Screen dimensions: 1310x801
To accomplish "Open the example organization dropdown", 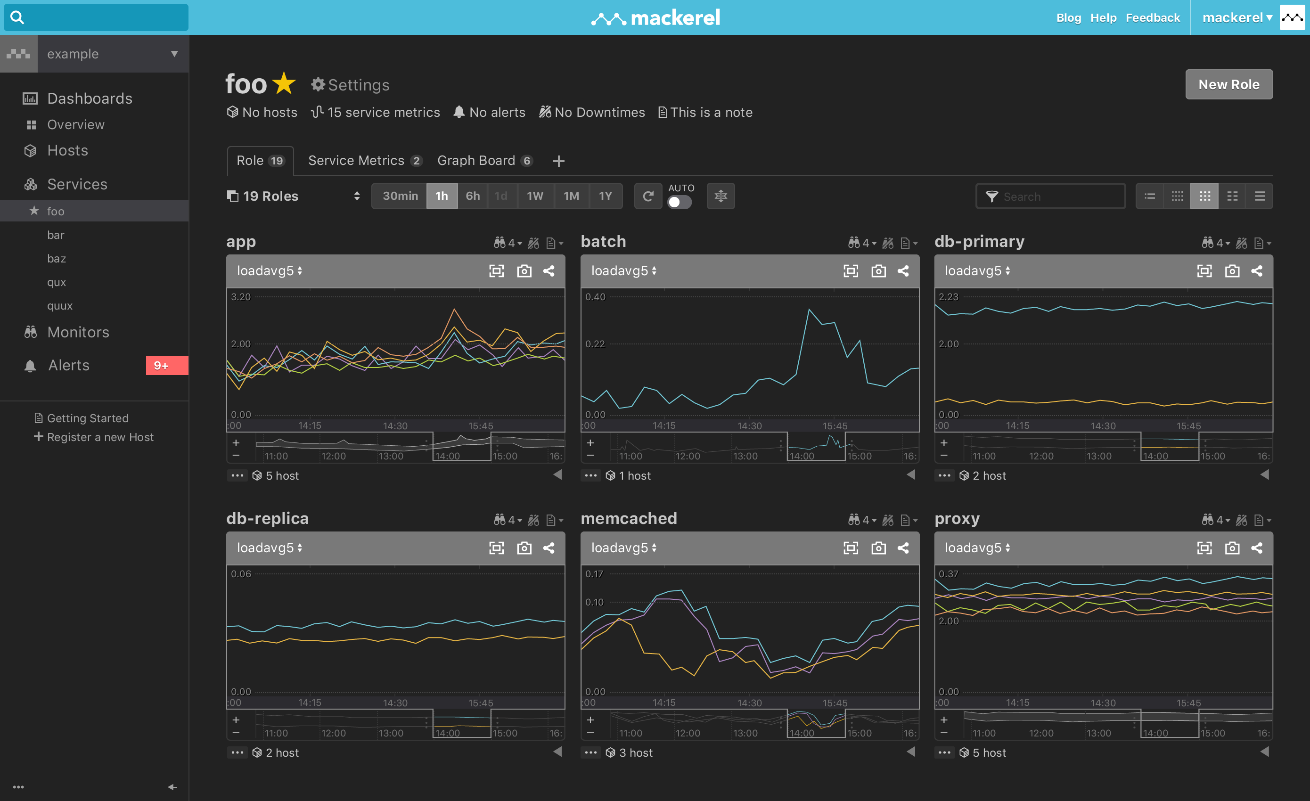I will [113, 54].
